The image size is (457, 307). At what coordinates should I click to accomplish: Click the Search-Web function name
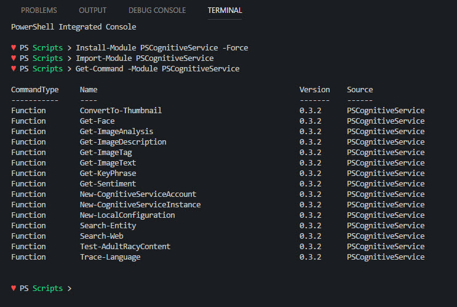(x=101, y=236)
